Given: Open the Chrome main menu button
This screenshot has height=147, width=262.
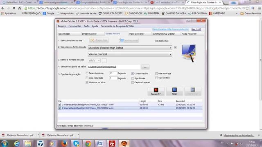Looking at the screenshot, I should [x=259, y=8].
